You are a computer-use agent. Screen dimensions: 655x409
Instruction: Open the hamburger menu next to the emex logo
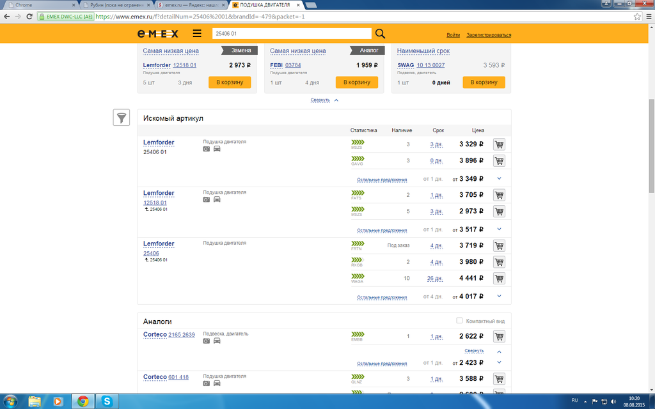pos(196,34)
